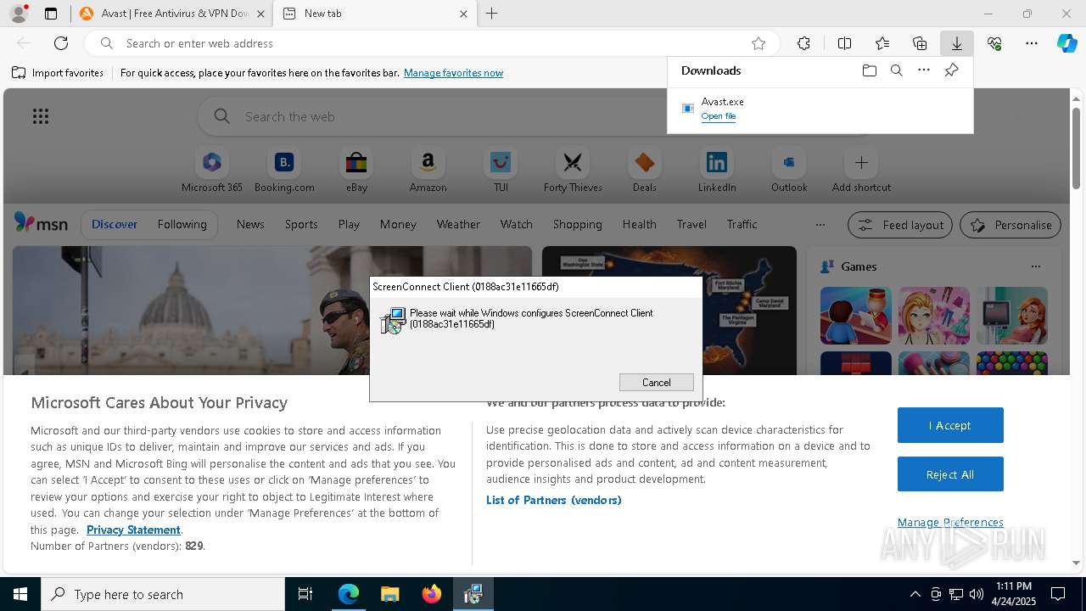
Task: Close the Avast tab
Action: click(260, 14)
